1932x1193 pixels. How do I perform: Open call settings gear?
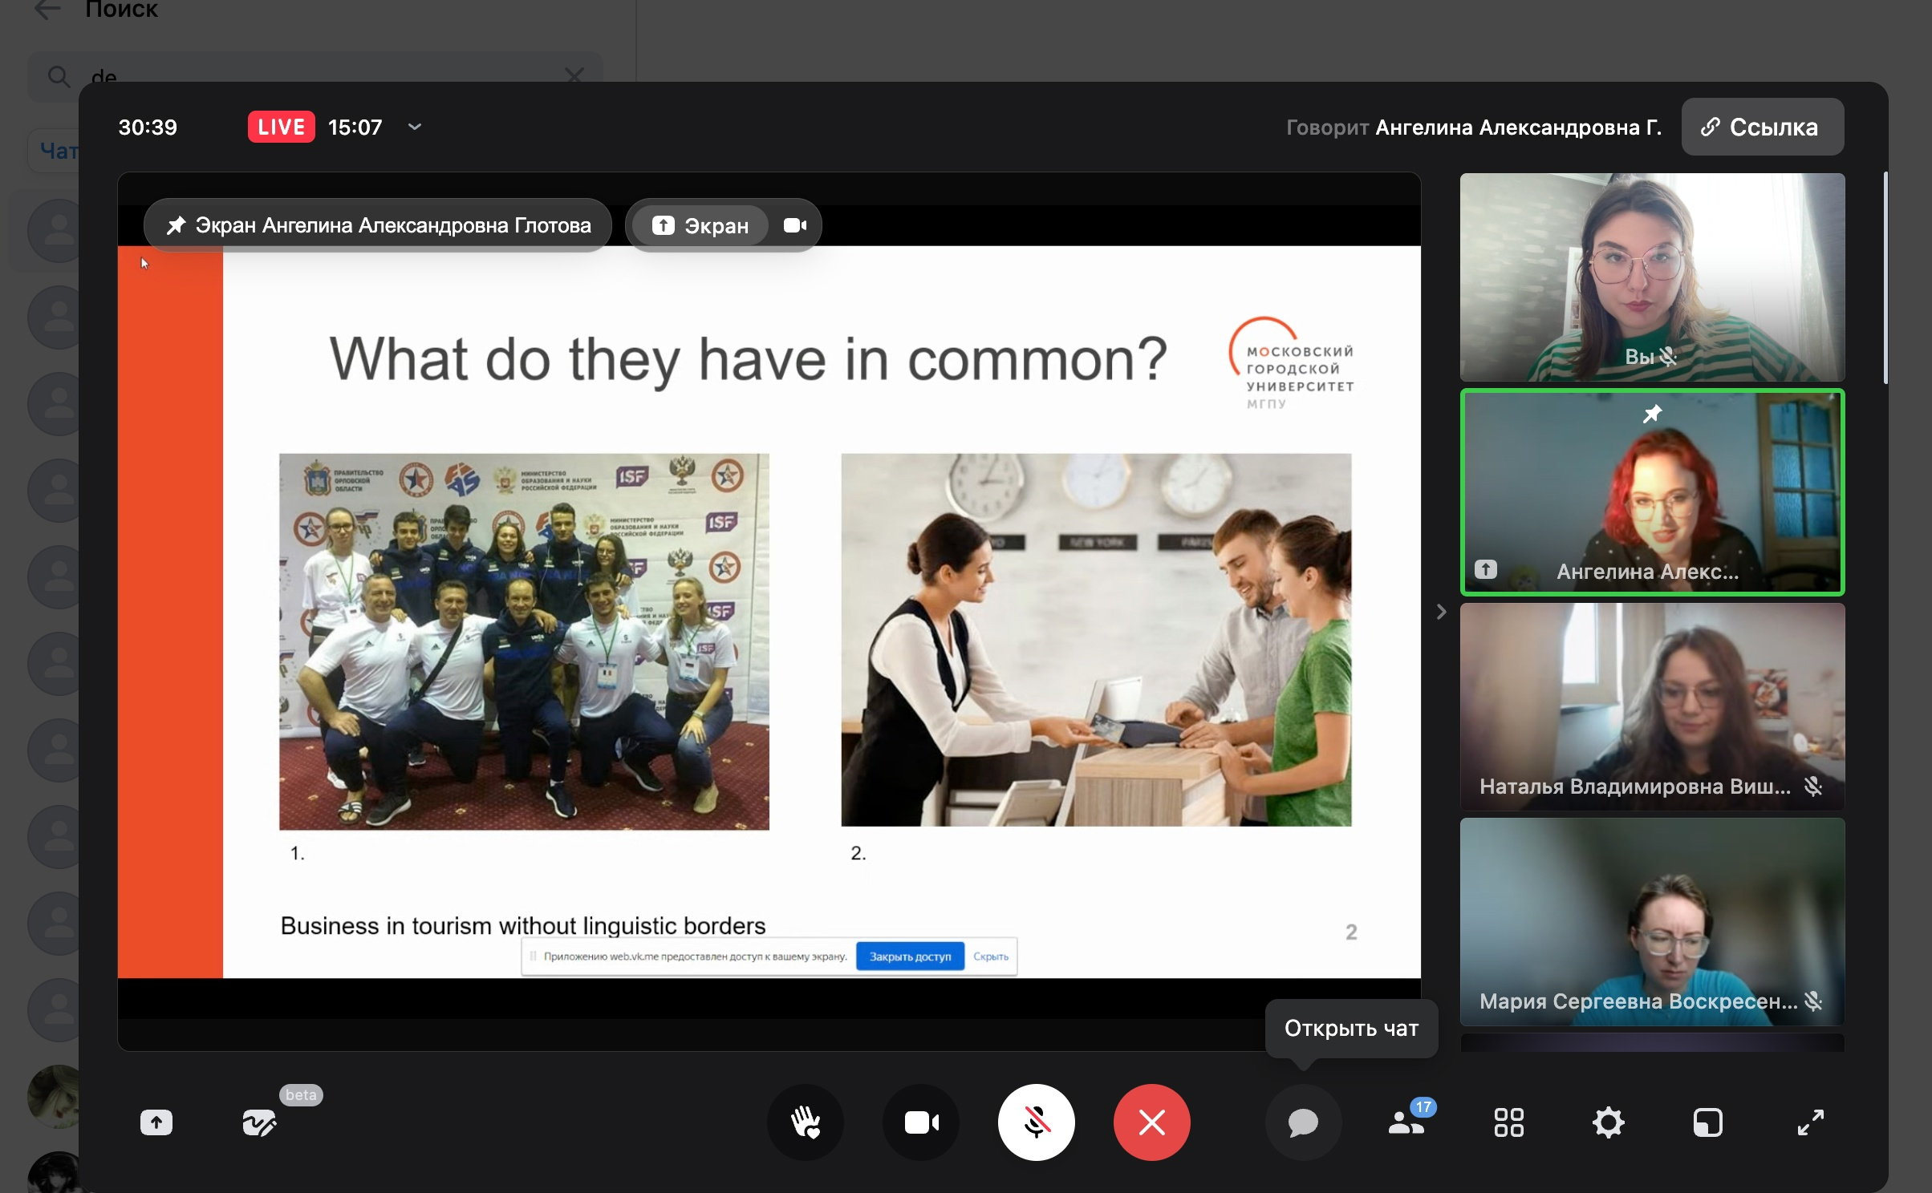(1608, 1122)
